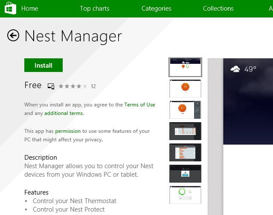Select sixth thumbnail with dark Nest Protect screen
The height and width of the screenshot is (215, 273).
(185, 174)
